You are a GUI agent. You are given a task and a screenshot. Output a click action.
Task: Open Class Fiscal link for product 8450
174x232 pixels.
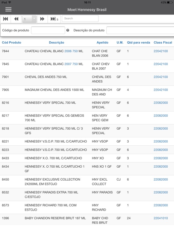tap(161, 179)
